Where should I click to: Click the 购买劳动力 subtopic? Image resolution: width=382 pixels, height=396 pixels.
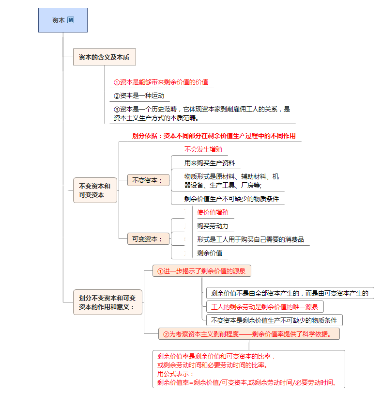213,226
